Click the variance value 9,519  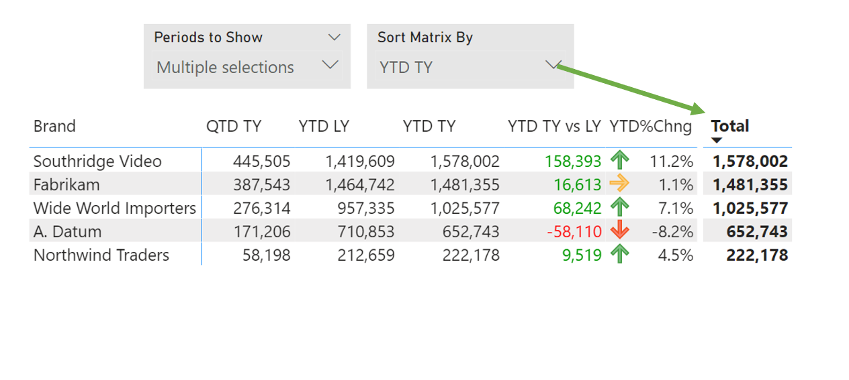[x=582, y=255]
